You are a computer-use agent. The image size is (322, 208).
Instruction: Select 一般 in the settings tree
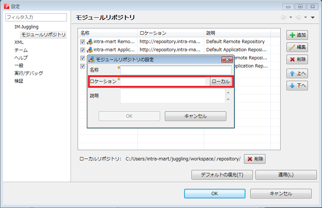19,66
